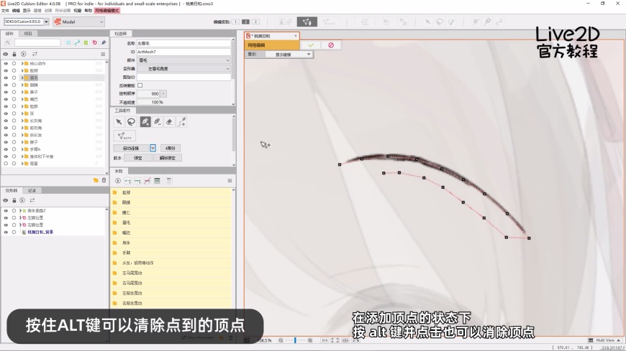Click the AUTO mesh generator button

point(124,136)
